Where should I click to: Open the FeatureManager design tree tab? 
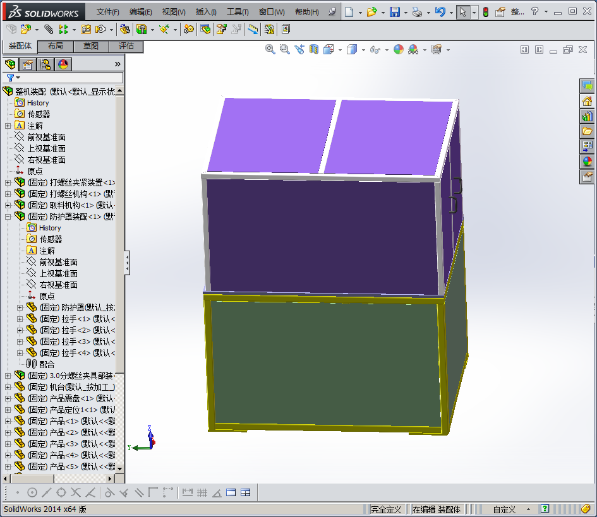click(x=10, y=64)
